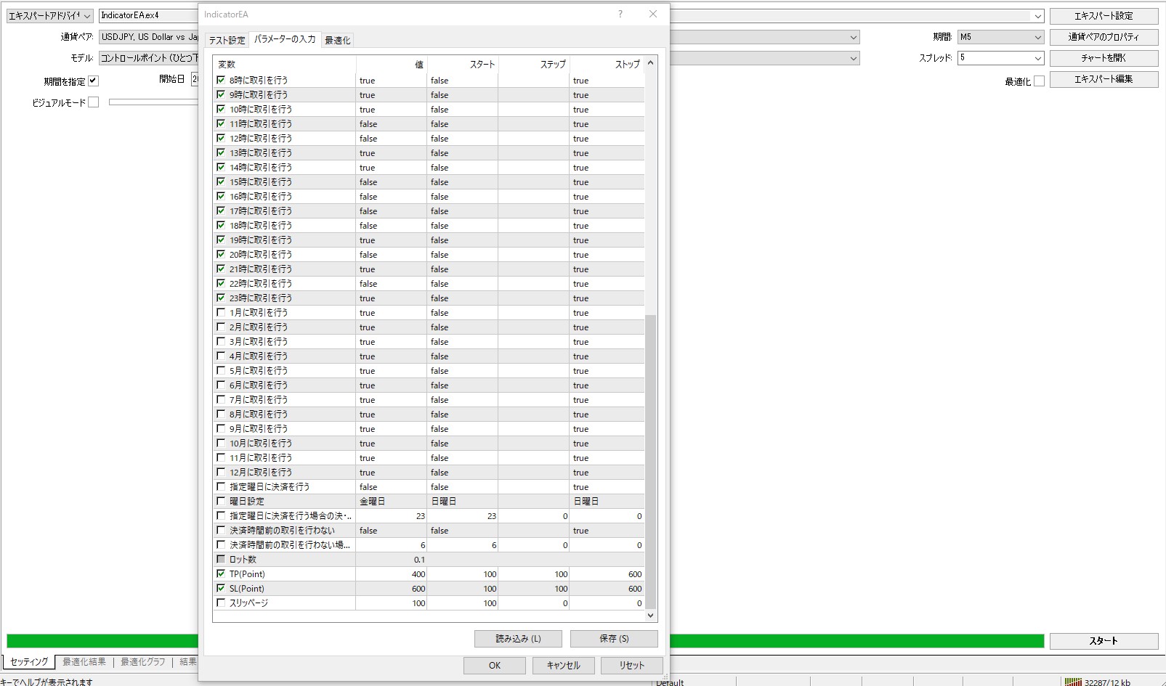Check the スリッページ parameter checkbox
This screenshot has height=686, width=1166.
click(x=222, y=603)
